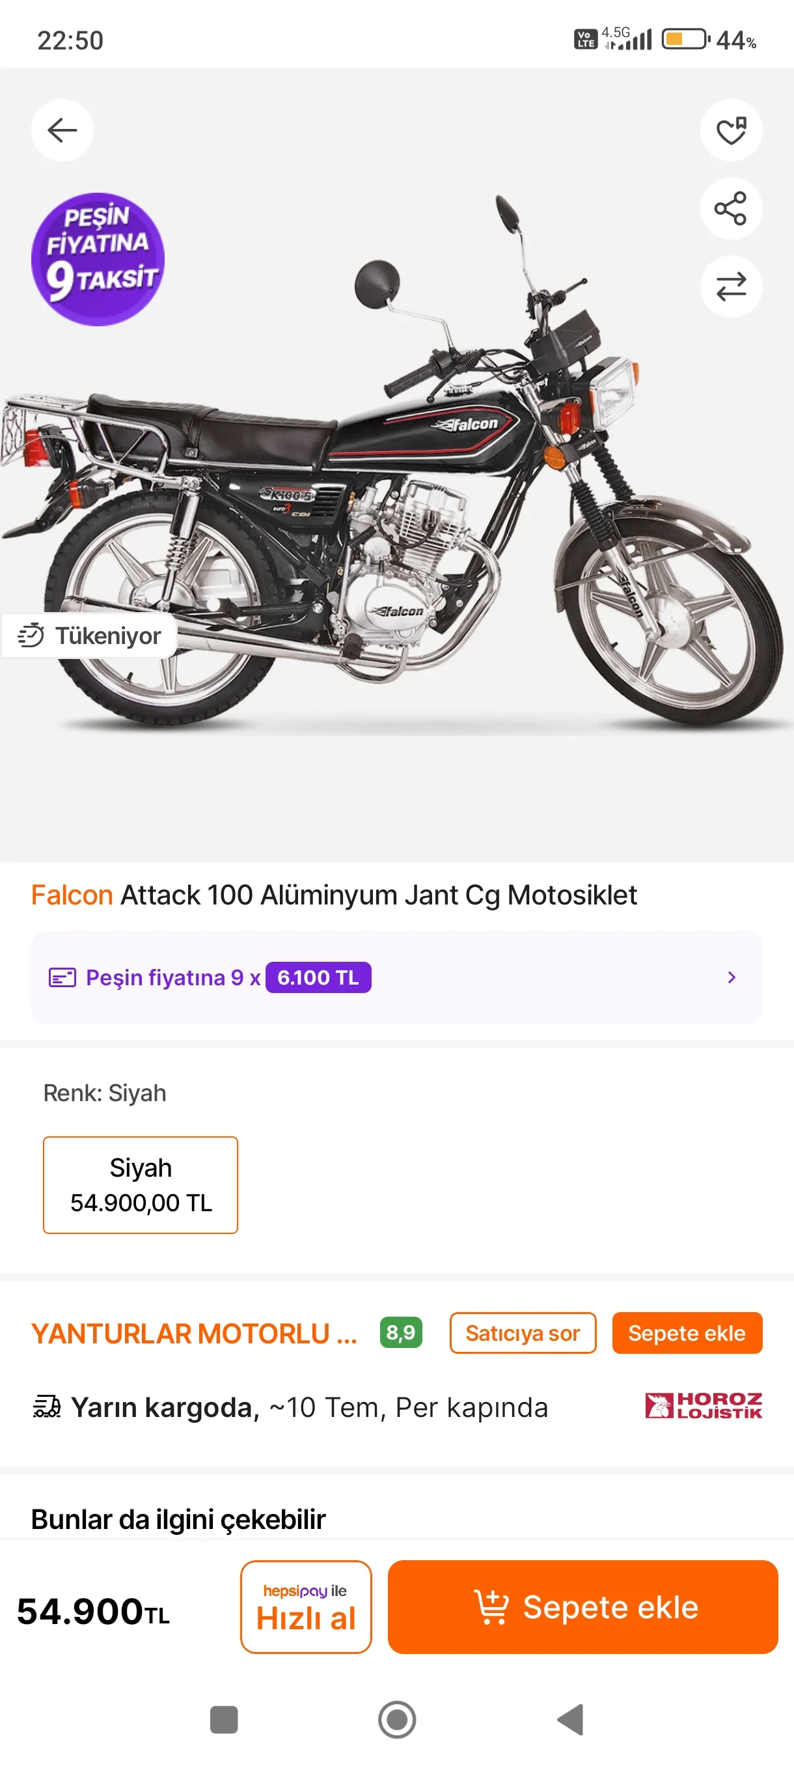Open YANTURLAR MOTORLU seller page
This screenshot has width=794, height=1766.
[x=194, y=1334]
